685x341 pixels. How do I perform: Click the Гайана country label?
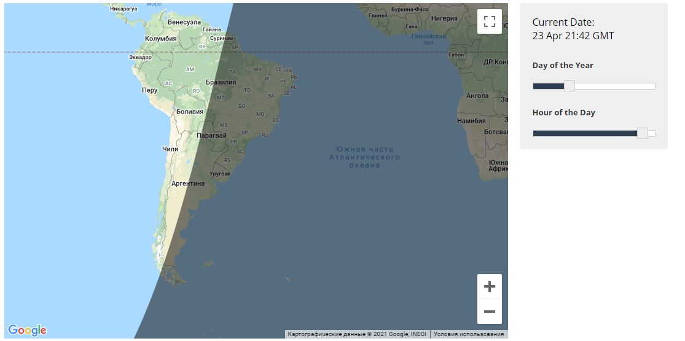pyautogui.click(x=212, y=29)
